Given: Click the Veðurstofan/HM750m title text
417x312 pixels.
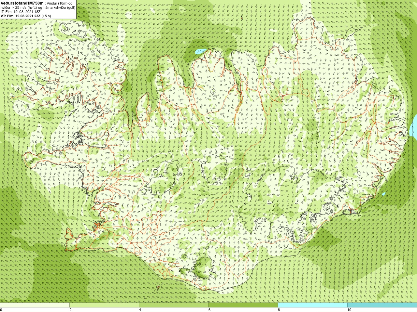Looking at the screenshot, I should (22, 3).
